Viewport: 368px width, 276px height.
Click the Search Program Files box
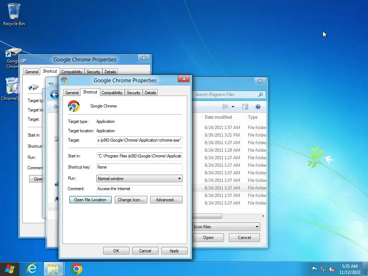tap(229, 95)
